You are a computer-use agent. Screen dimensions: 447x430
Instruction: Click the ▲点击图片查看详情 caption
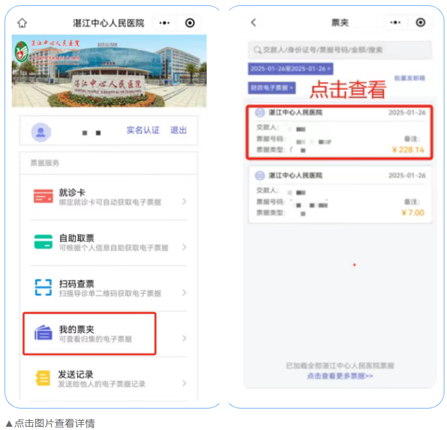pyautogui.click(x=50, y=423)
